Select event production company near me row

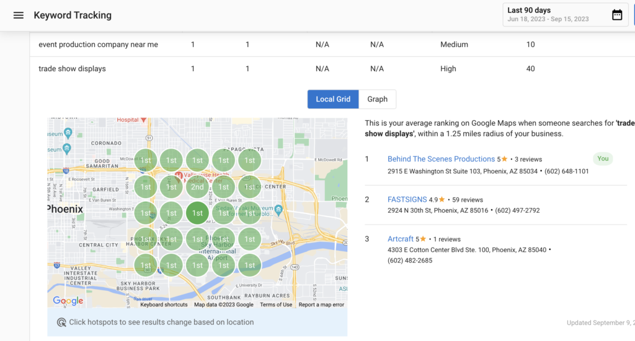332,45
